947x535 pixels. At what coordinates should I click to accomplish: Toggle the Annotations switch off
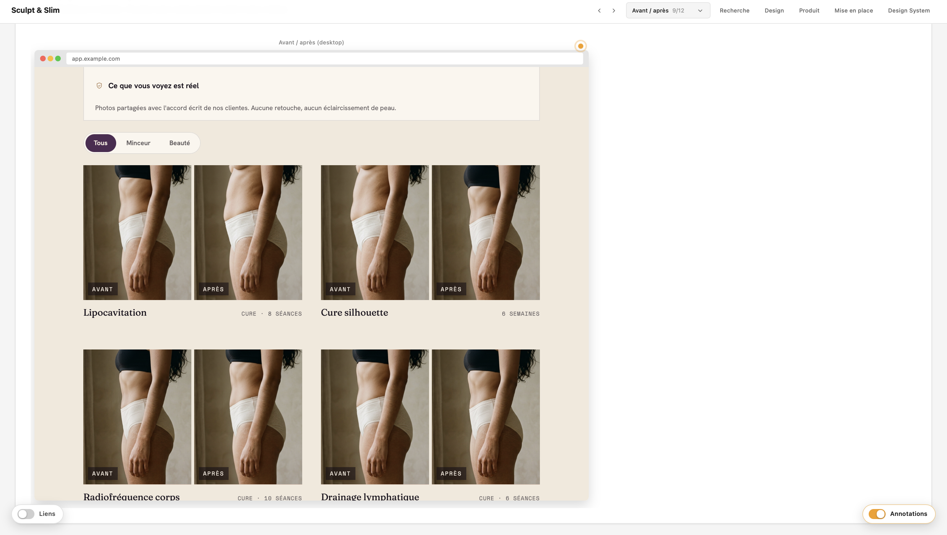877,514
